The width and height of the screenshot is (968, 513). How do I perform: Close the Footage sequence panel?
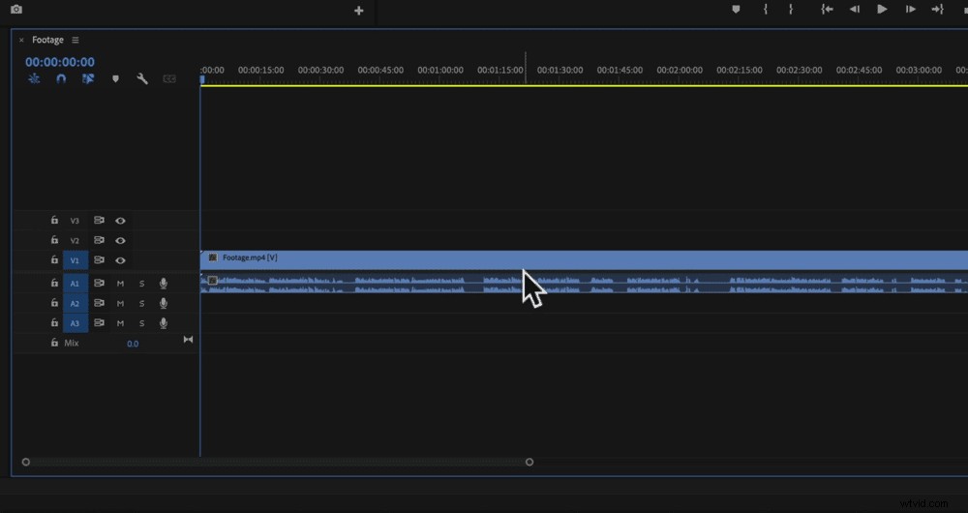pyautogui.click(x=21, y=40)
